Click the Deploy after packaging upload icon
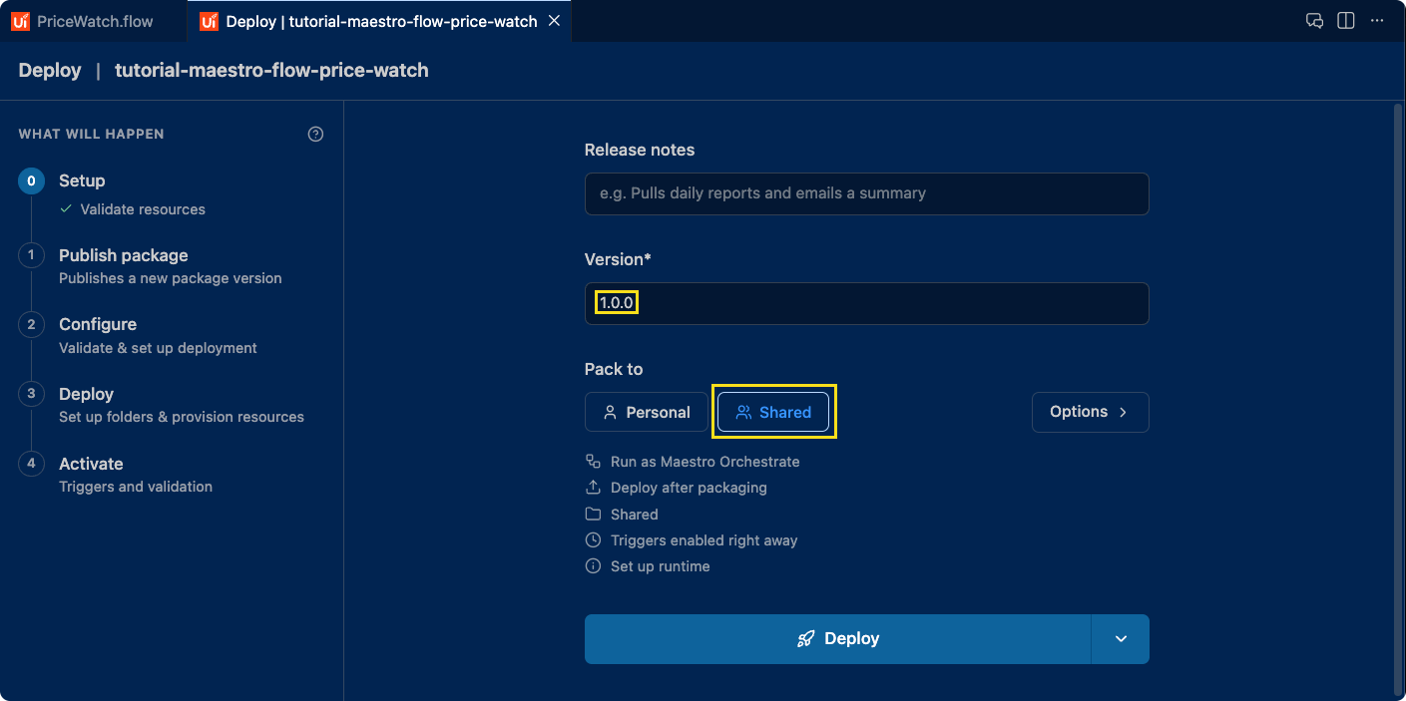Screen dimensions: 1406x701 click(593, 488)
